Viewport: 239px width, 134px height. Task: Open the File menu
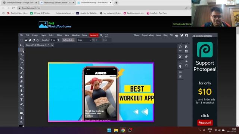pos(21,35)
